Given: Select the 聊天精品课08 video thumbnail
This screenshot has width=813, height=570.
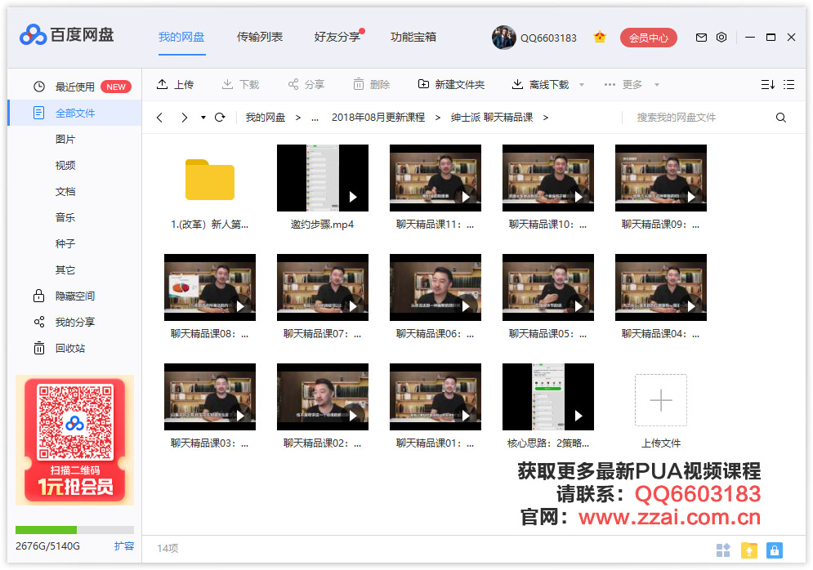Looking at the screenshot, I should (210, 287).
